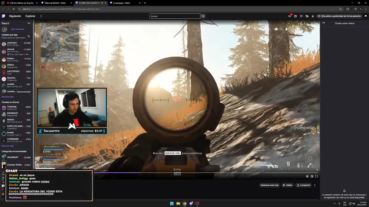Viewport: 369px width, 207px height.
Task: Open Rubius channel in sidebar
Action: click(16, 60)
